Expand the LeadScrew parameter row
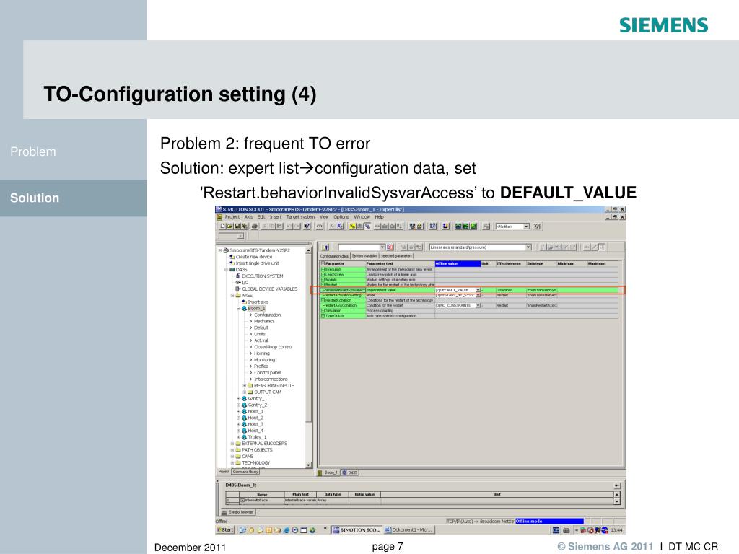739x554 pixels. click(323, 275)
